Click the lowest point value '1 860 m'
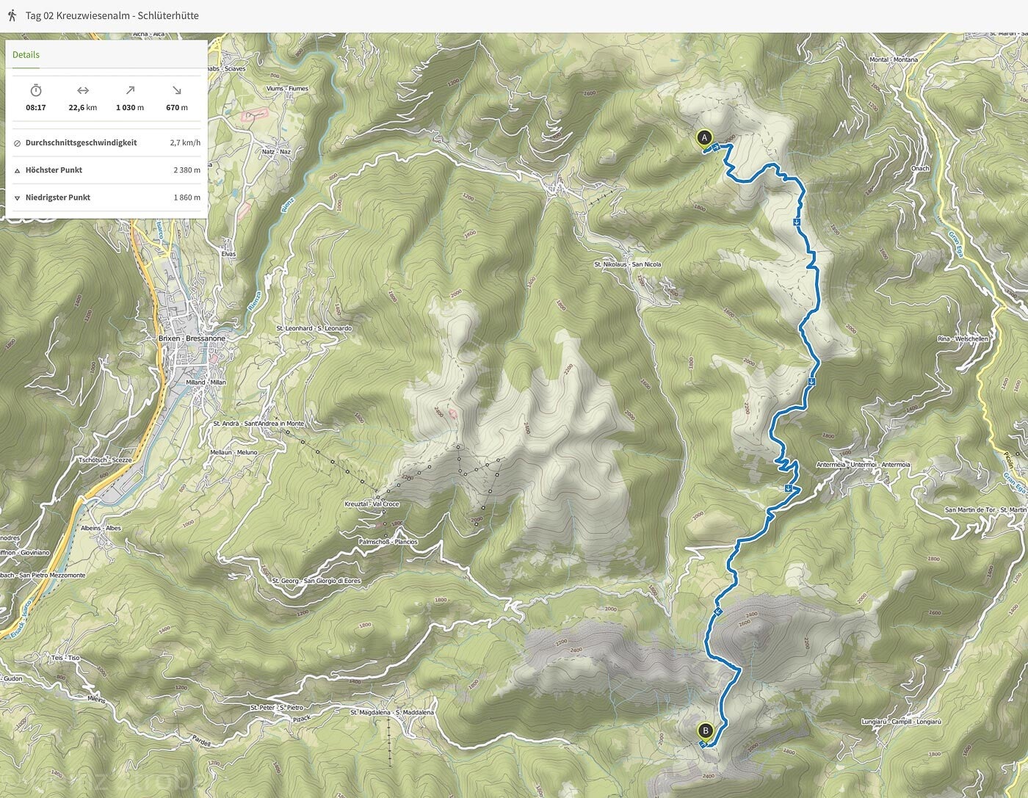The image size is (1028, 798). (187, 197)
